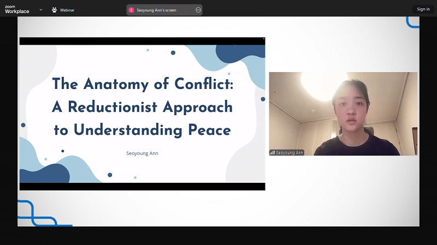Click the presenter name under the slide title
The width and height of the screenshot is (437, 245).
pyautogui.click(x=142, y=153)
